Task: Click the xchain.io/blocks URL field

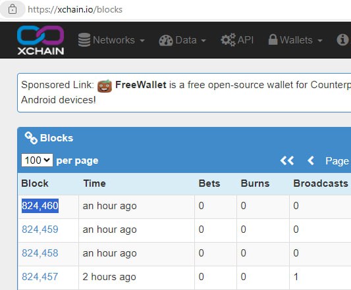Action: [x=75, y=10]
